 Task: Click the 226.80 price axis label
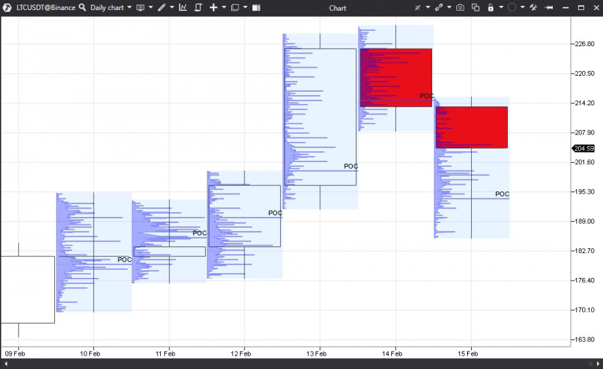[x=584, y=44]
